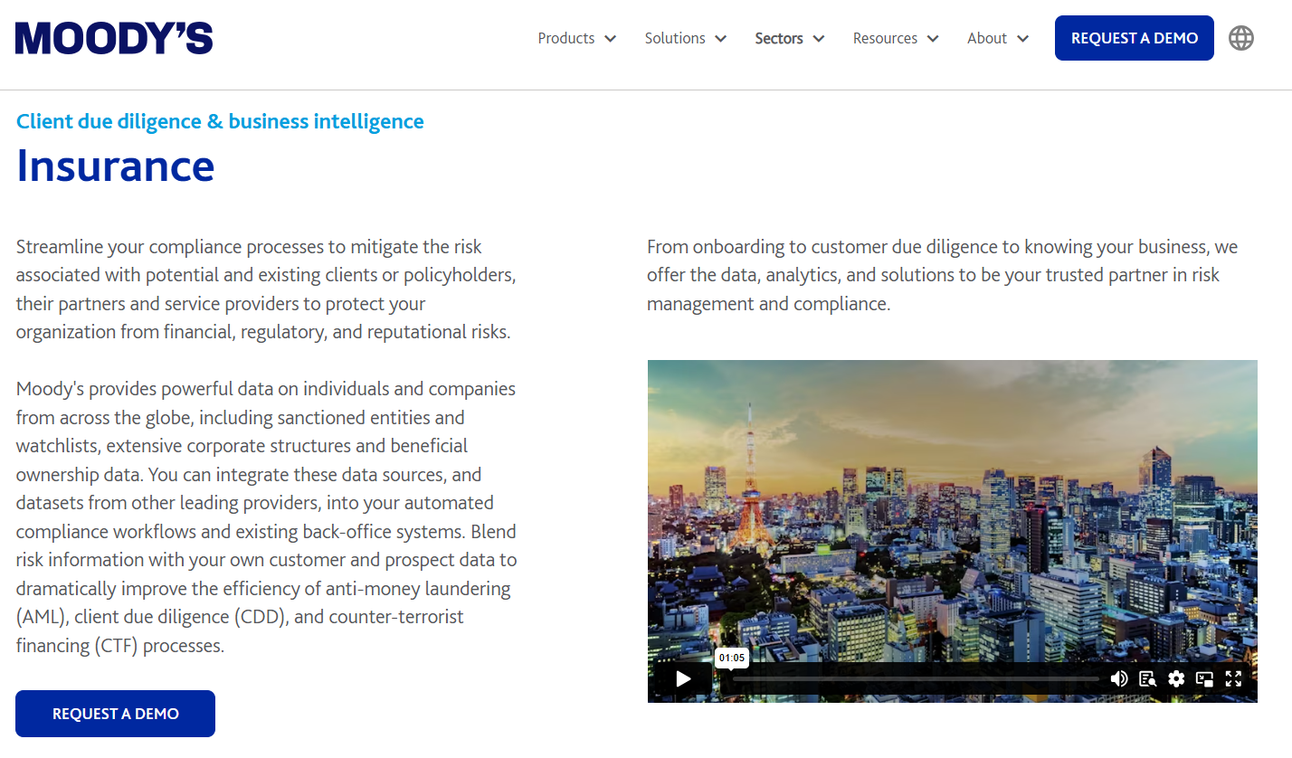Open the Sectors dropdown menu

point(789,38)
